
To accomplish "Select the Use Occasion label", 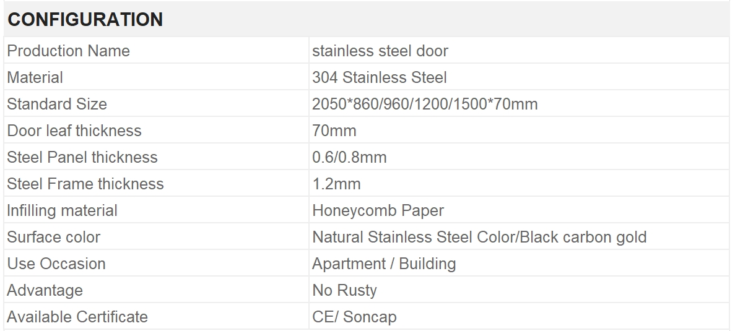I will 56,264.
